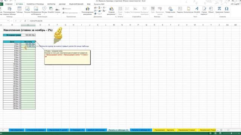Insert a Text Box (Надпись)

coord(180,10)
